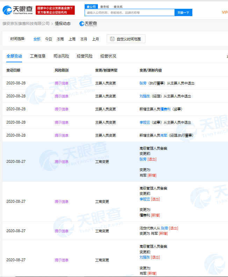Open the 刘强东 link in the 经理 exit row
This screenshot has width=228, height=277.
(x=145, y=96)
